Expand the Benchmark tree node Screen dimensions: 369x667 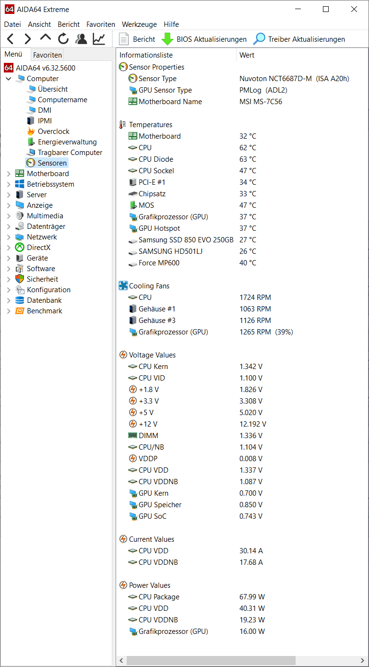tap(8, 311)
